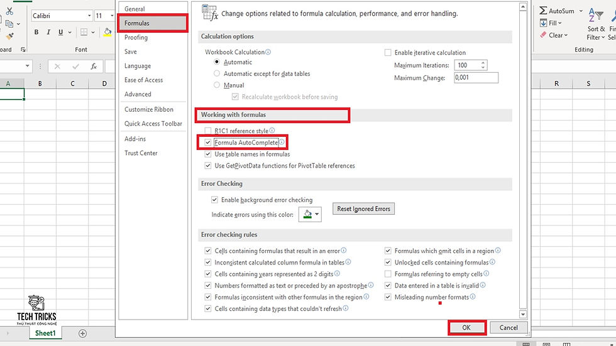Select Manual calculation radio button
616x346 pixels.
[x=216, y=85]
